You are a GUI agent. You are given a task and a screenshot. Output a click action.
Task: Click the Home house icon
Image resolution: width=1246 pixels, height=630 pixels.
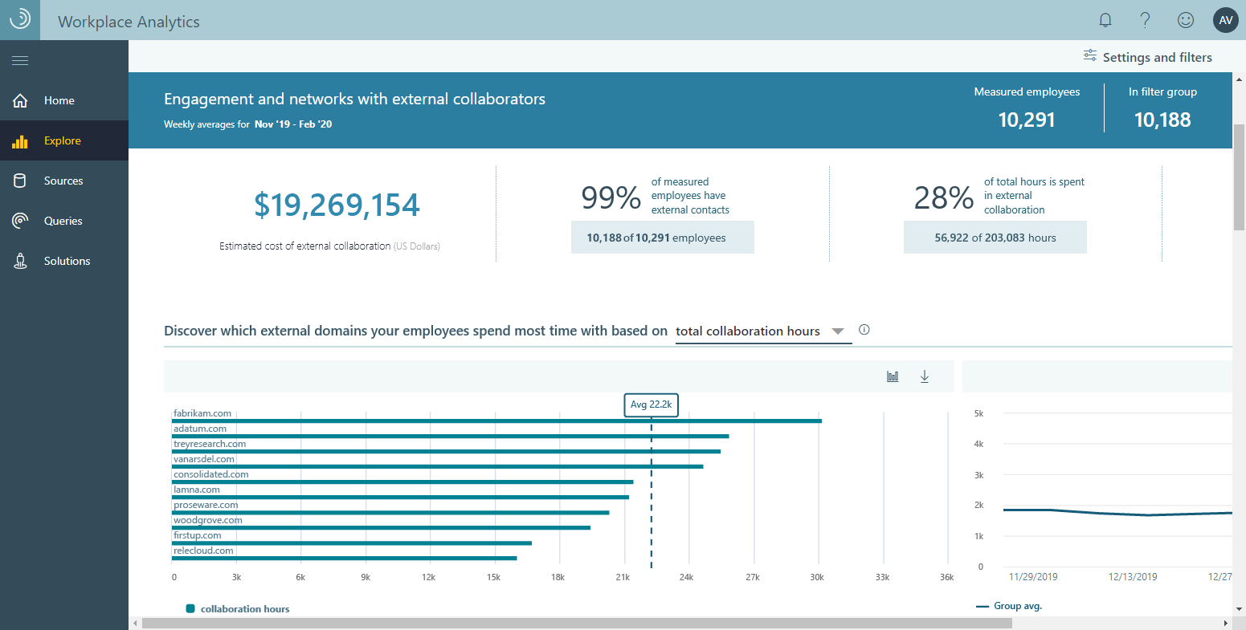20,100
